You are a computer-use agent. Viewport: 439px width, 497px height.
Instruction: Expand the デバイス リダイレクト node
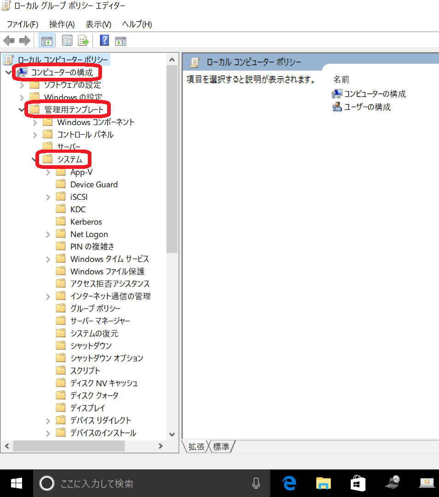point(48,421)
